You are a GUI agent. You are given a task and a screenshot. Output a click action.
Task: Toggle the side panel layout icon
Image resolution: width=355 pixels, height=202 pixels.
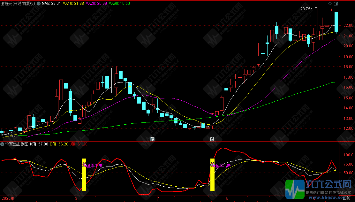click(336, 4)
